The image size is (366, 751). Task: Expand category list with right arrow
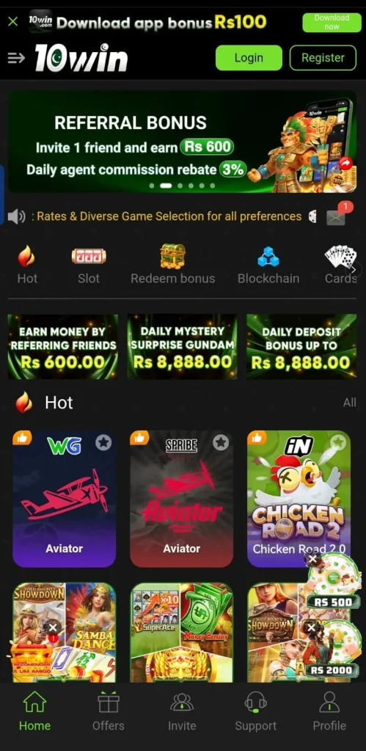click(354, 270)
